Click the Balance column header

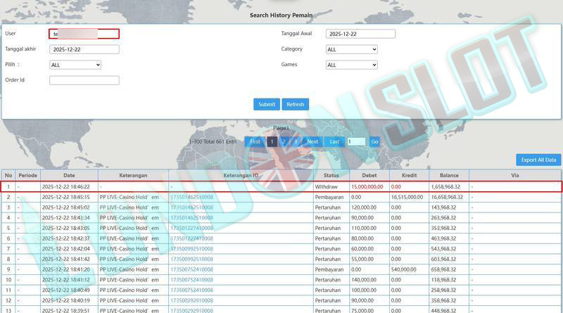point(449,175)
